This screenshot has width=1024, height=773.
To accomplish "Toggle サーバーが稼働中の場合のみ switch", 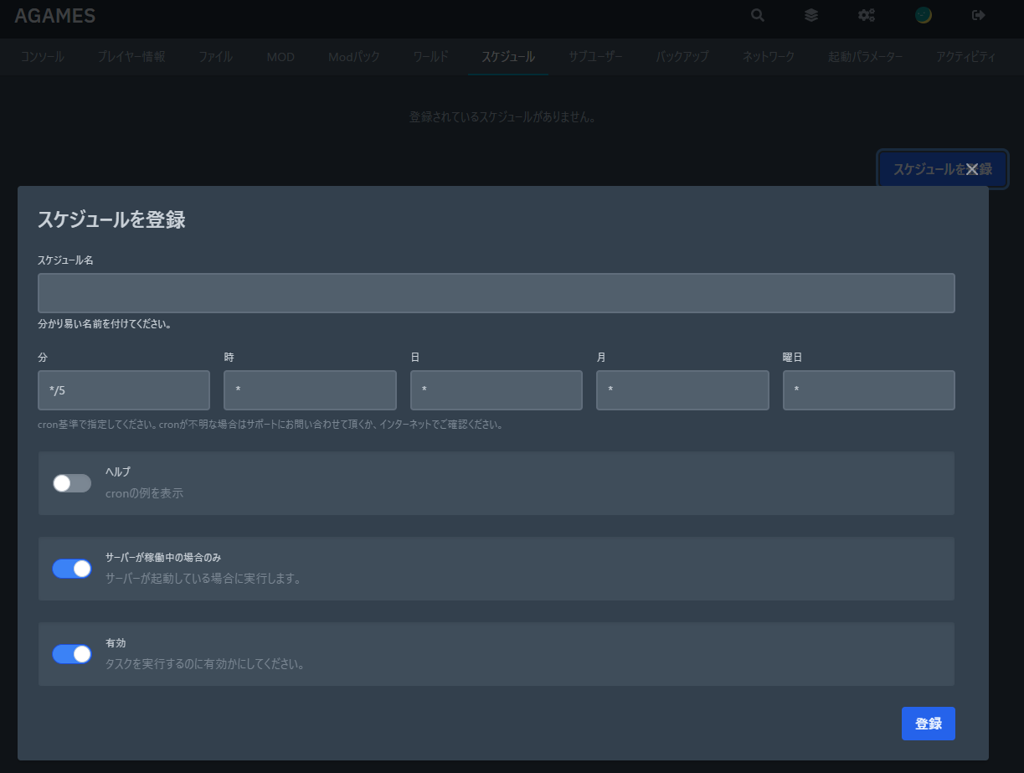I will [72, 569].
